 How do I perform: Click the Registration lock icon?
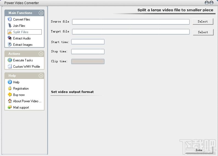pos(10,88)
